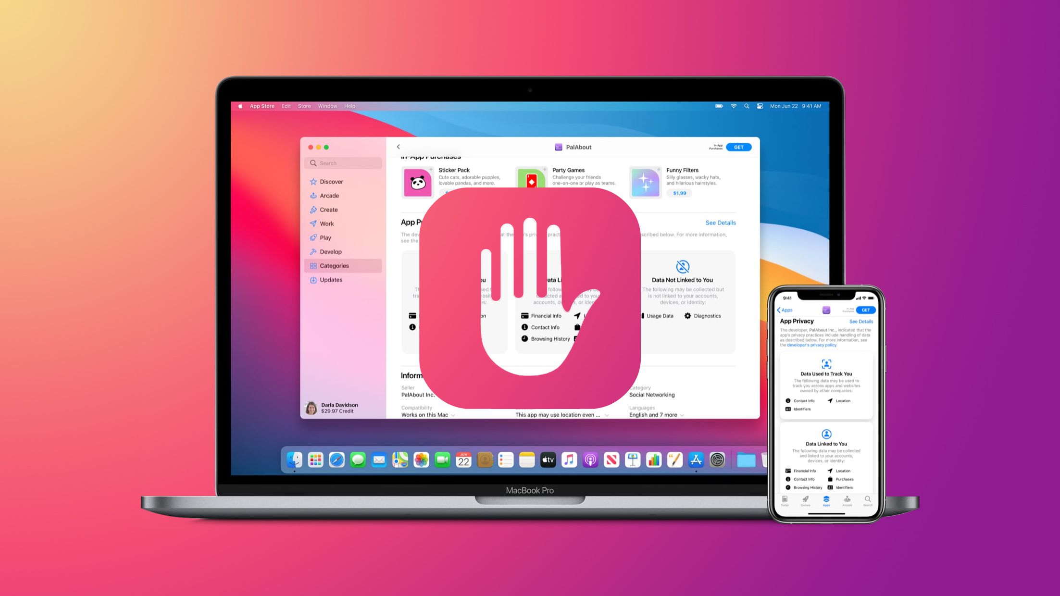Click the Updates sidebar icon
The height and width of the screenshot is (596, 1060).
313,279
